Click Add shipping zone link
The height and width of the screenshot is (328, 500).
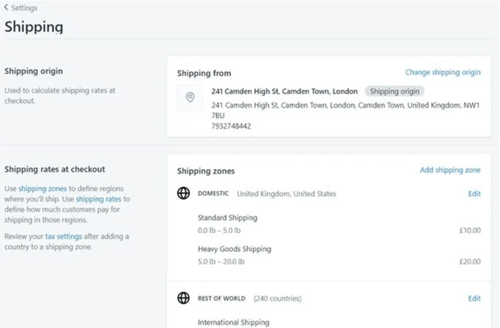[x=450, y=170]
